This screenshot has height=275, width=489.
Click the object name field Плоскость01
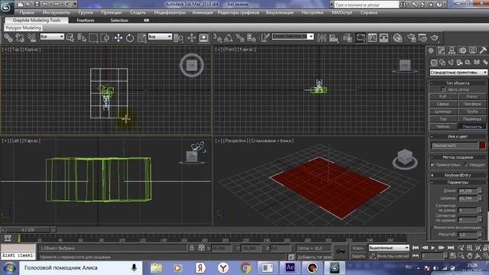point(455,145)
